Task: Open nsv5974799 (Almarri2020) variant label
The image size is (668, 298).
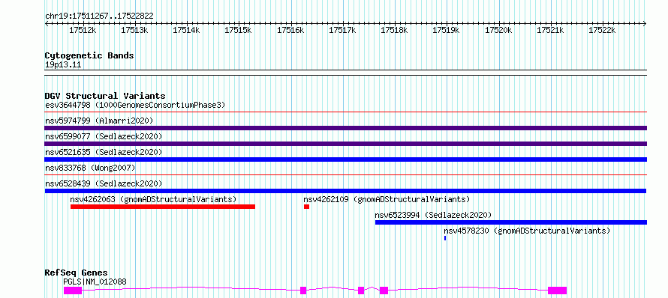Action: [99, 121]
